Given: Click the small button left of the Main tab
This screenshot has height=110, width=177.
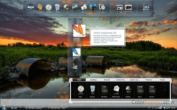Looking at the screenshot, I should click(71, 80).
